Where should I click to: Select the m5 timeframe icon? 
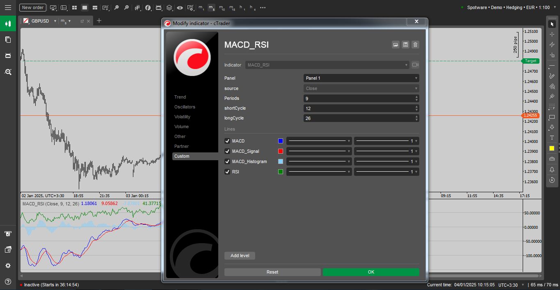[x=211, y=7]
